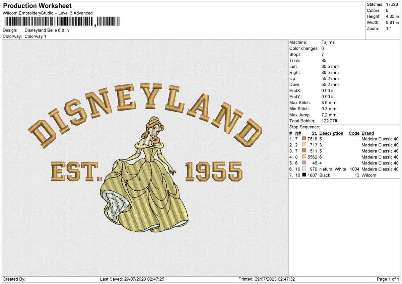The width and height of the screenshot is (402, 284).
Task: Click the Stops value '7'
Action: click(323, 54)
